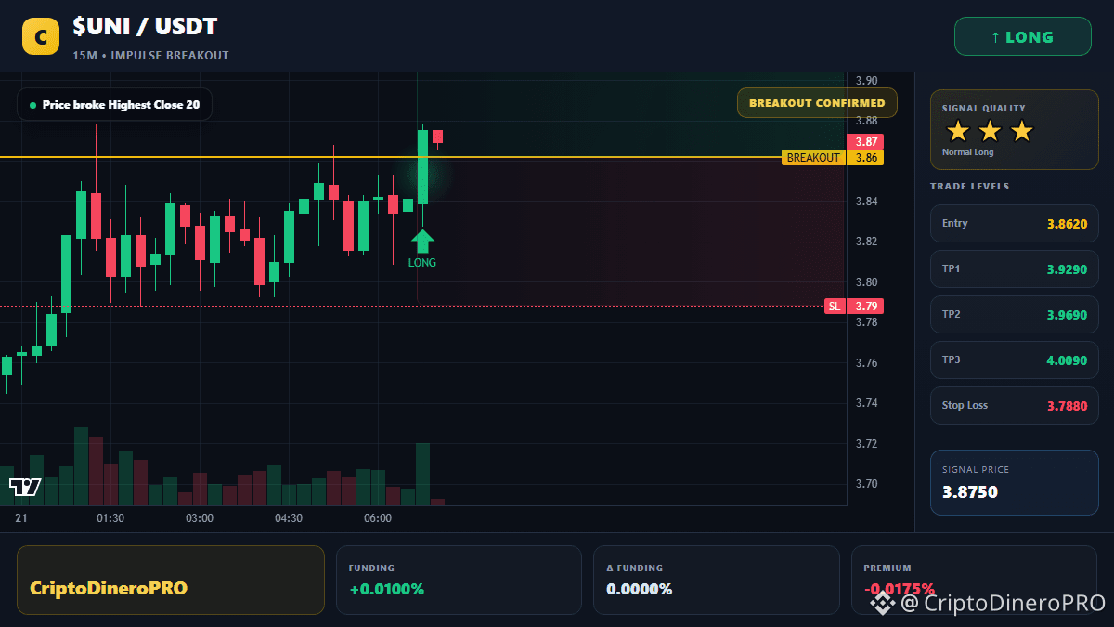The height and width of the screenshot is (627, 1114).
Task: Click the Signal Quality Normal Long text
Action: coord(968,152)
